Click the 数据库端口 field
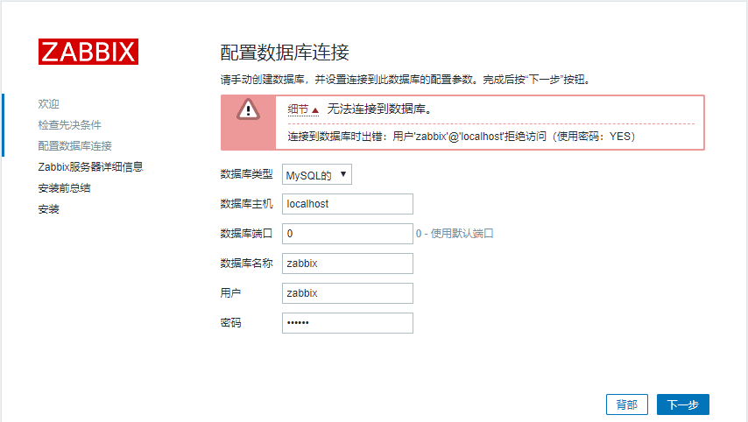The image size is (748, 422). pyautogui.click(x=347, y=234)
